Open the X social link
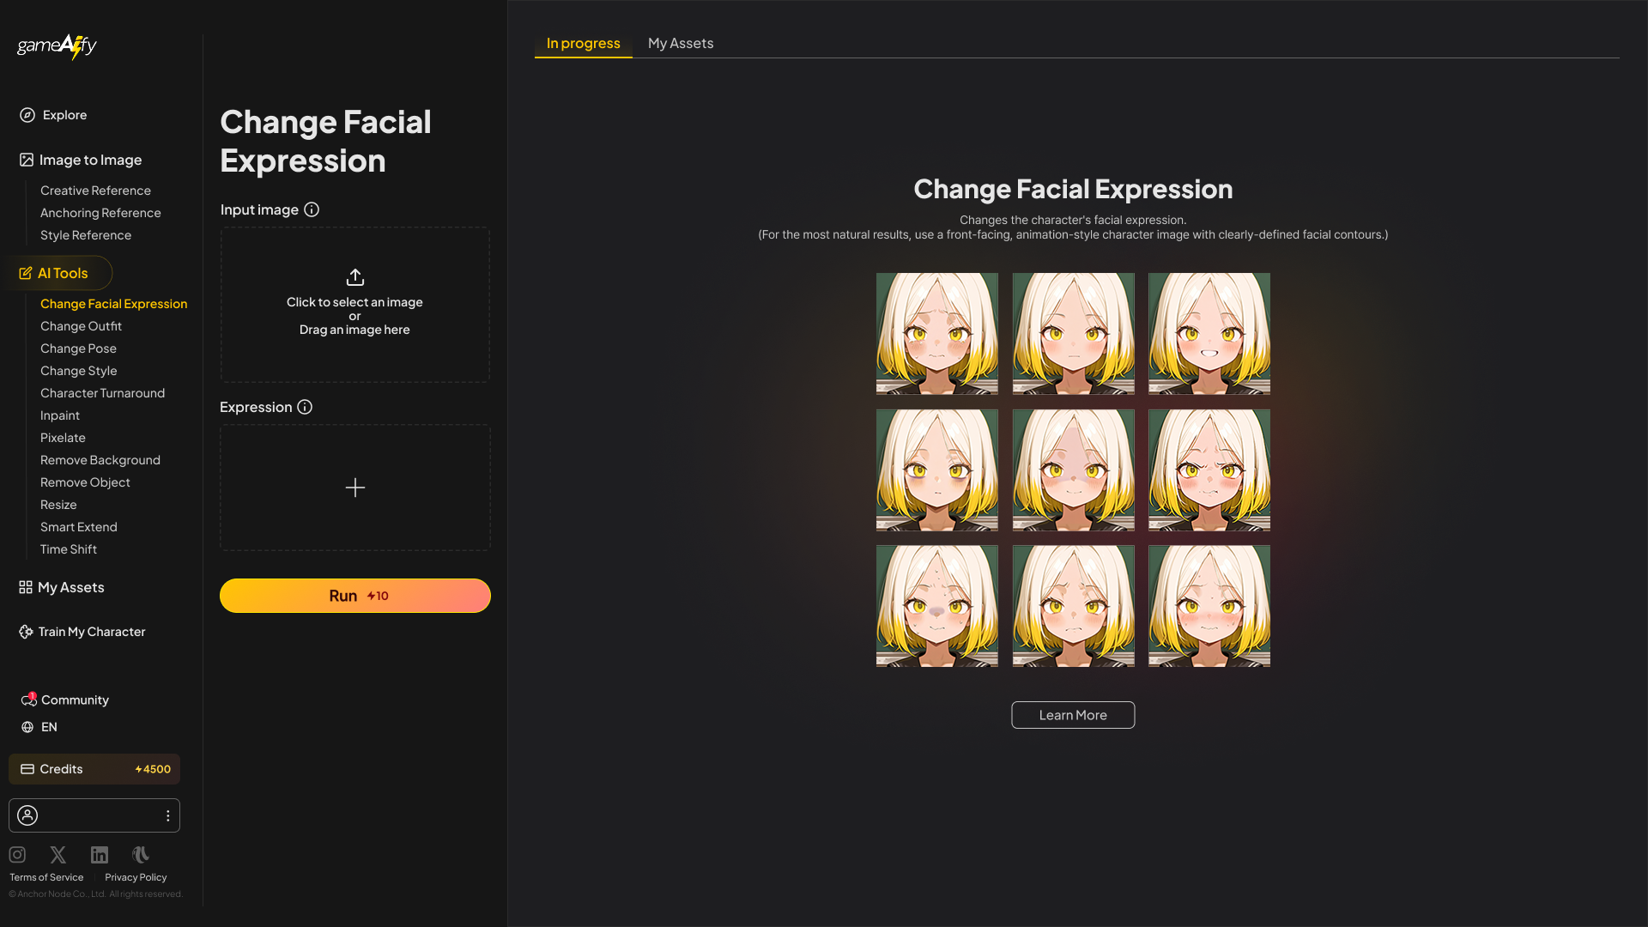The width and height of the screenshot is (1648, 927). coord(58,855)
